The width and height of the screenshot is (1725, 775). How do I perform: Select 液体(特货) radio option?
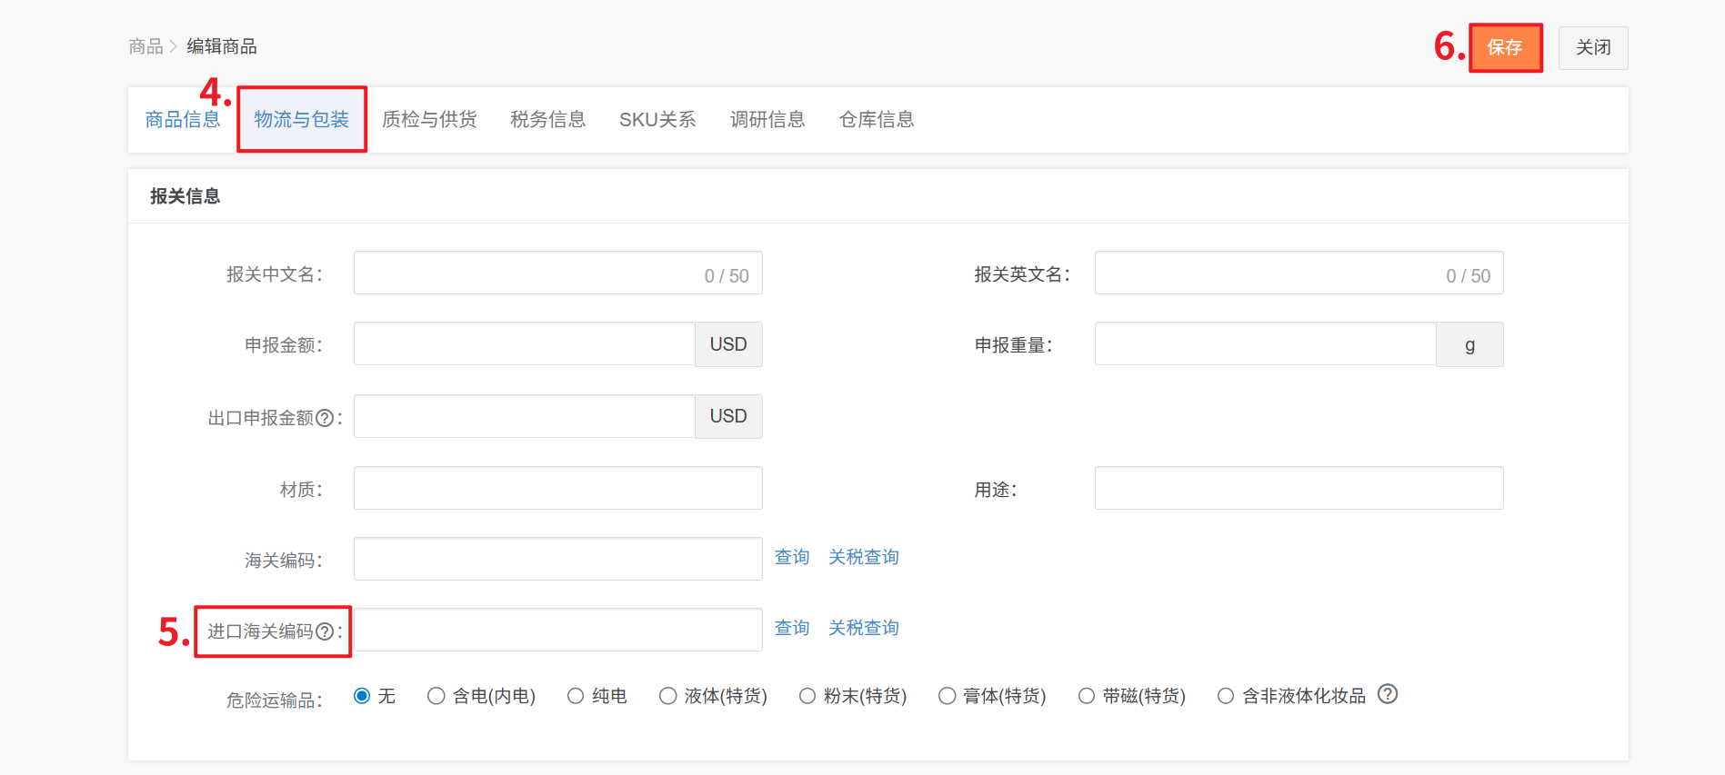[668, 696]
